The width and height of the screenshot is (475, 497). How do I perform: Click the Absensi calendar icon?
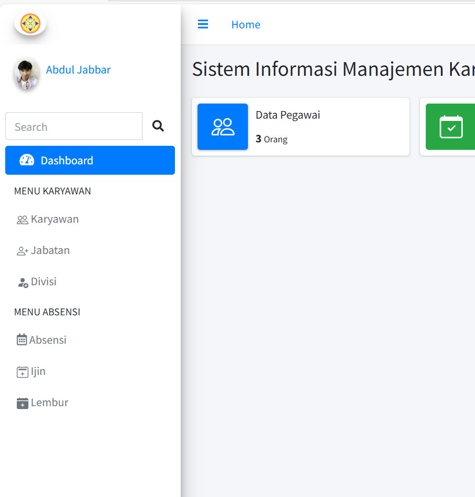22,340
